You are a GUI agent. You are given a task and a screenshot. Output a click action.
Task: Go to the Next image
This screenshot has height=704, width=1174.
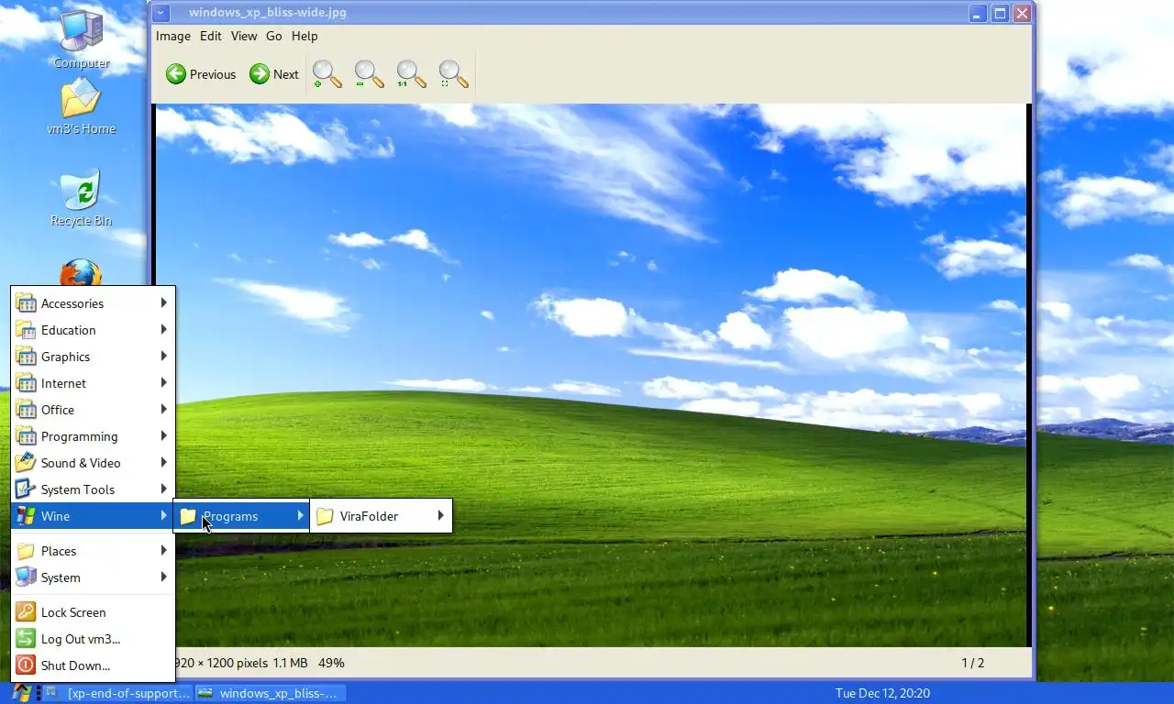click(x=274, y=74)
